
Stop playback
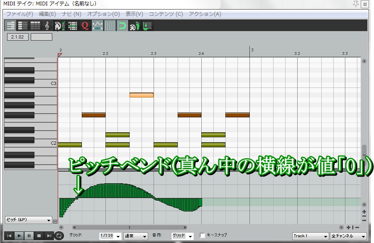point(39,236)
